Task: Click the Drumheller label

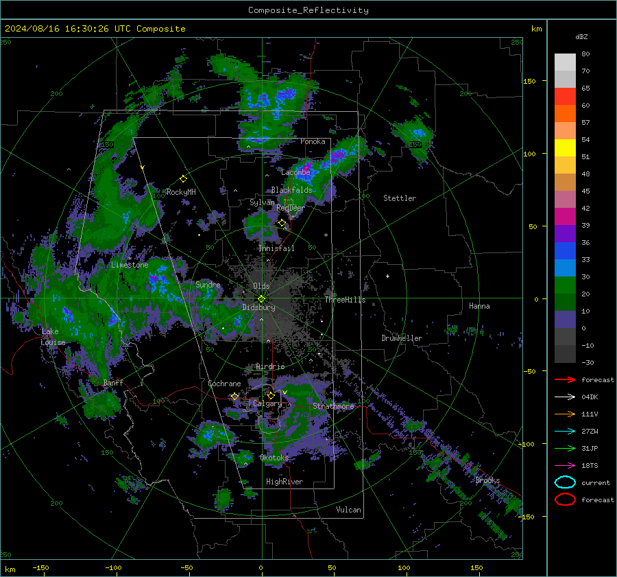Action: pos(402,338)
